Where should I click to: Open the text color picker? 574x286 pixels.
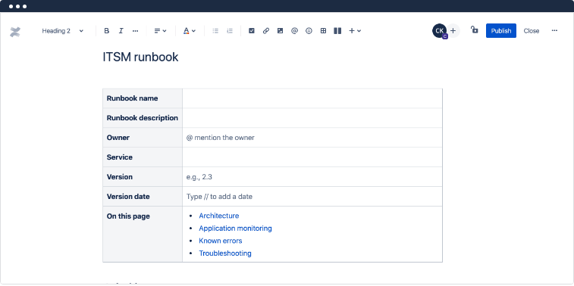point(190,31)
